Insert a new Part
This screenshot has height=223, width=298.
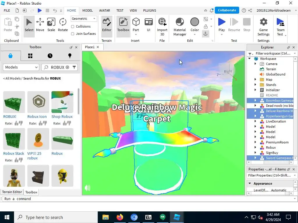[136, 25]
